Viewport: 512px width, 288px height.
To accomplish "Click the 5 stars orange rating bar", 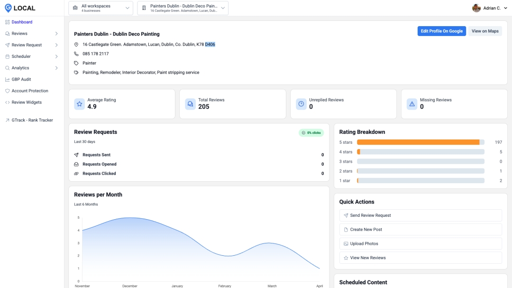I will point(418,142).
